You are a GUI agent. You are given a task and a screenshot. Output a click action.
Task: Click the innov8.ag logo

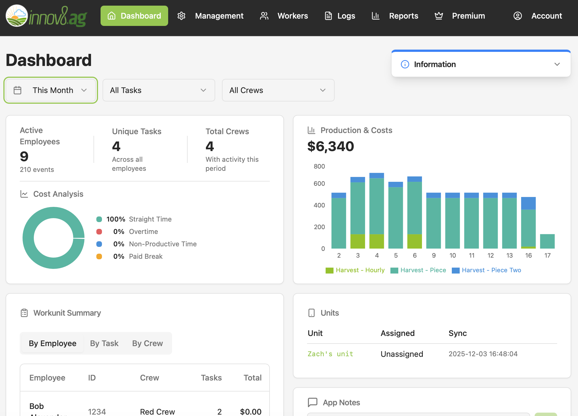(x=46, y=16)
